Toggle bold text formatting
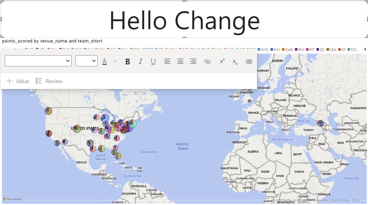 click(x=128, y=61)
